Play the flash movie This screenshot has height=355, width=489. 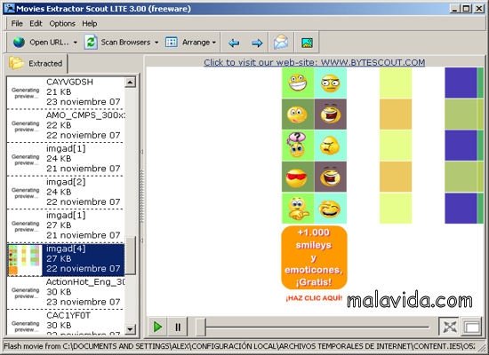pos(157,327)
